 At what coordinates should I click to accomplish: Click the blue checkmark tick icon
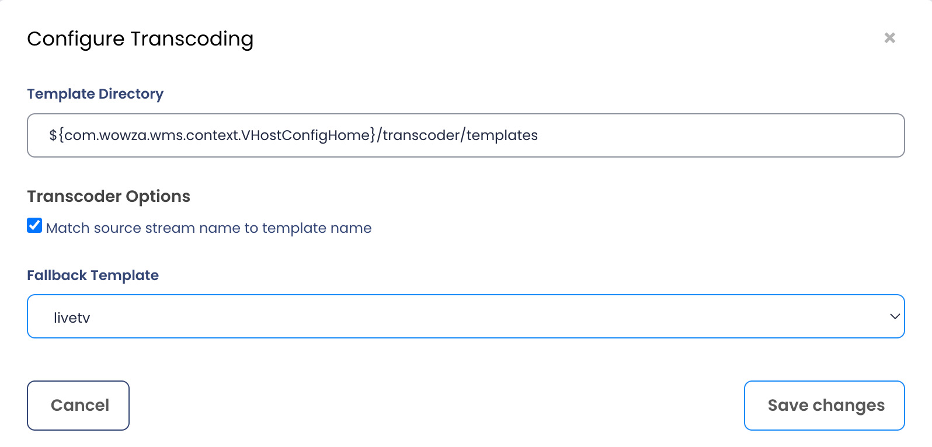[x=34, y=225]
